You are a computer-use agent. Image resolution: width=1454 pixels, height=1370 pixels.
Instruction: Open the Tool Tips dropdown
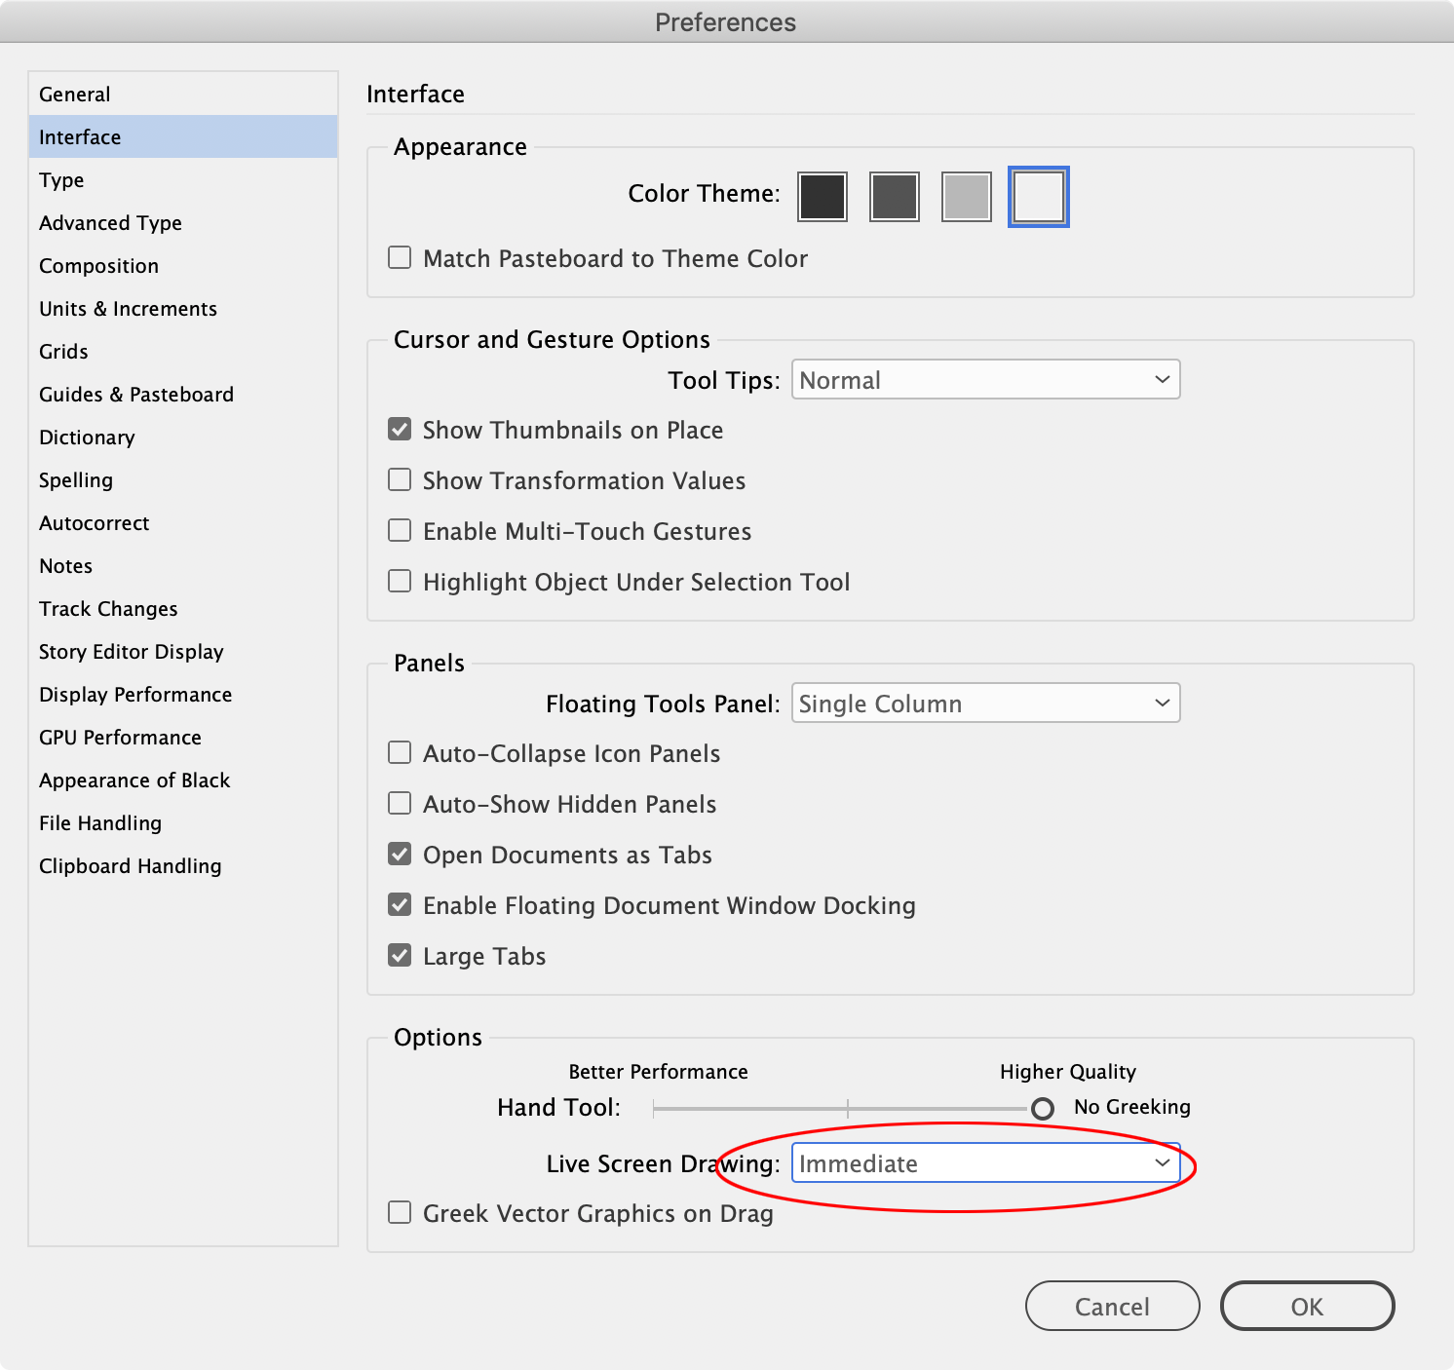tap(985, 379)
